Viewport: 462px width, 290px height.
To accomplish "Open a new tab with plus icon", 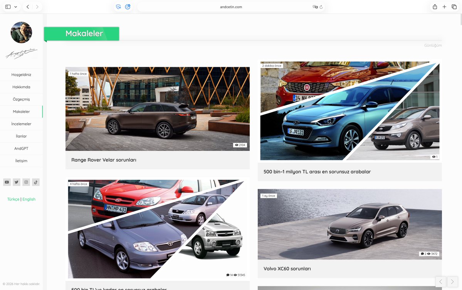I will point(444,7).
